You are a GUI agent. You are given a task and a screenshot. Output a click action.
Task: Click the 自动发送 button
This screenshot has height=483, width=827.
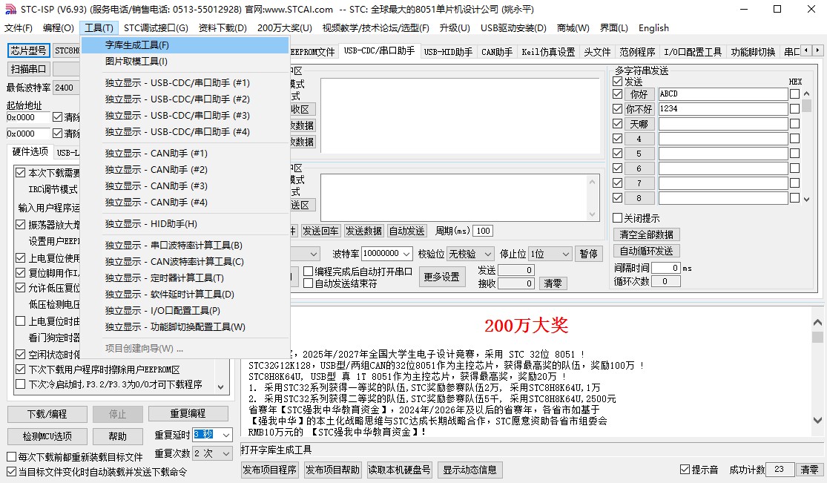pos(406,231)
